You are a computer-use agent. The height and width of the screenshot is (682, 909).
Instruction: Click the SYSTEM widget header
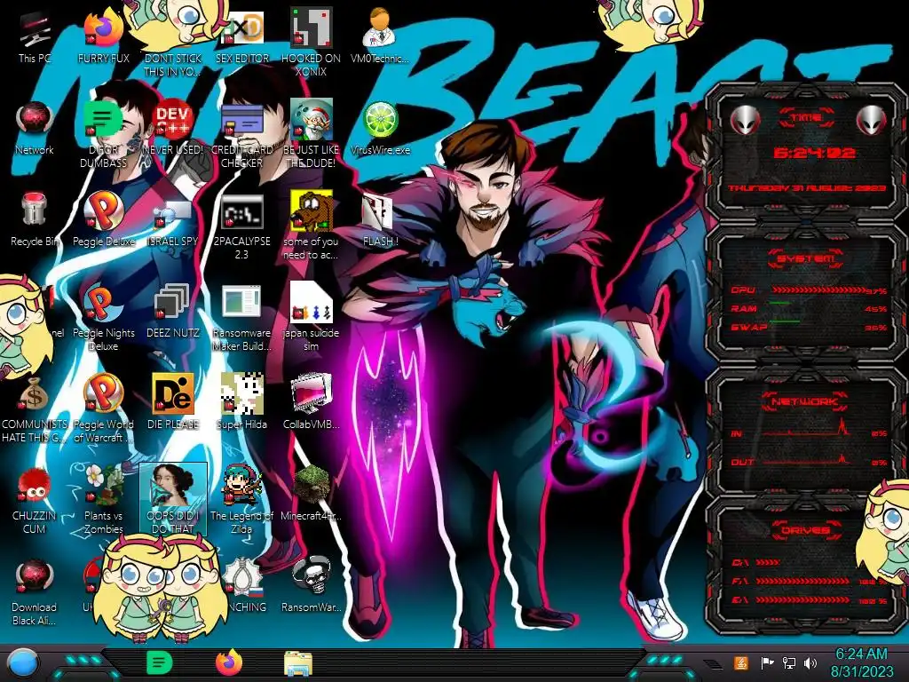tap(806, 258)
